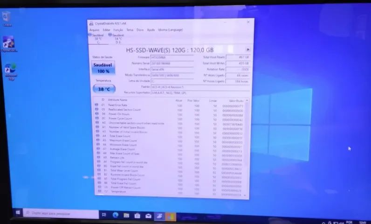Viewport: 371px width, 224px height.
Task: Click the Rotation Rate value field
Action: click(x=238, y=70)
